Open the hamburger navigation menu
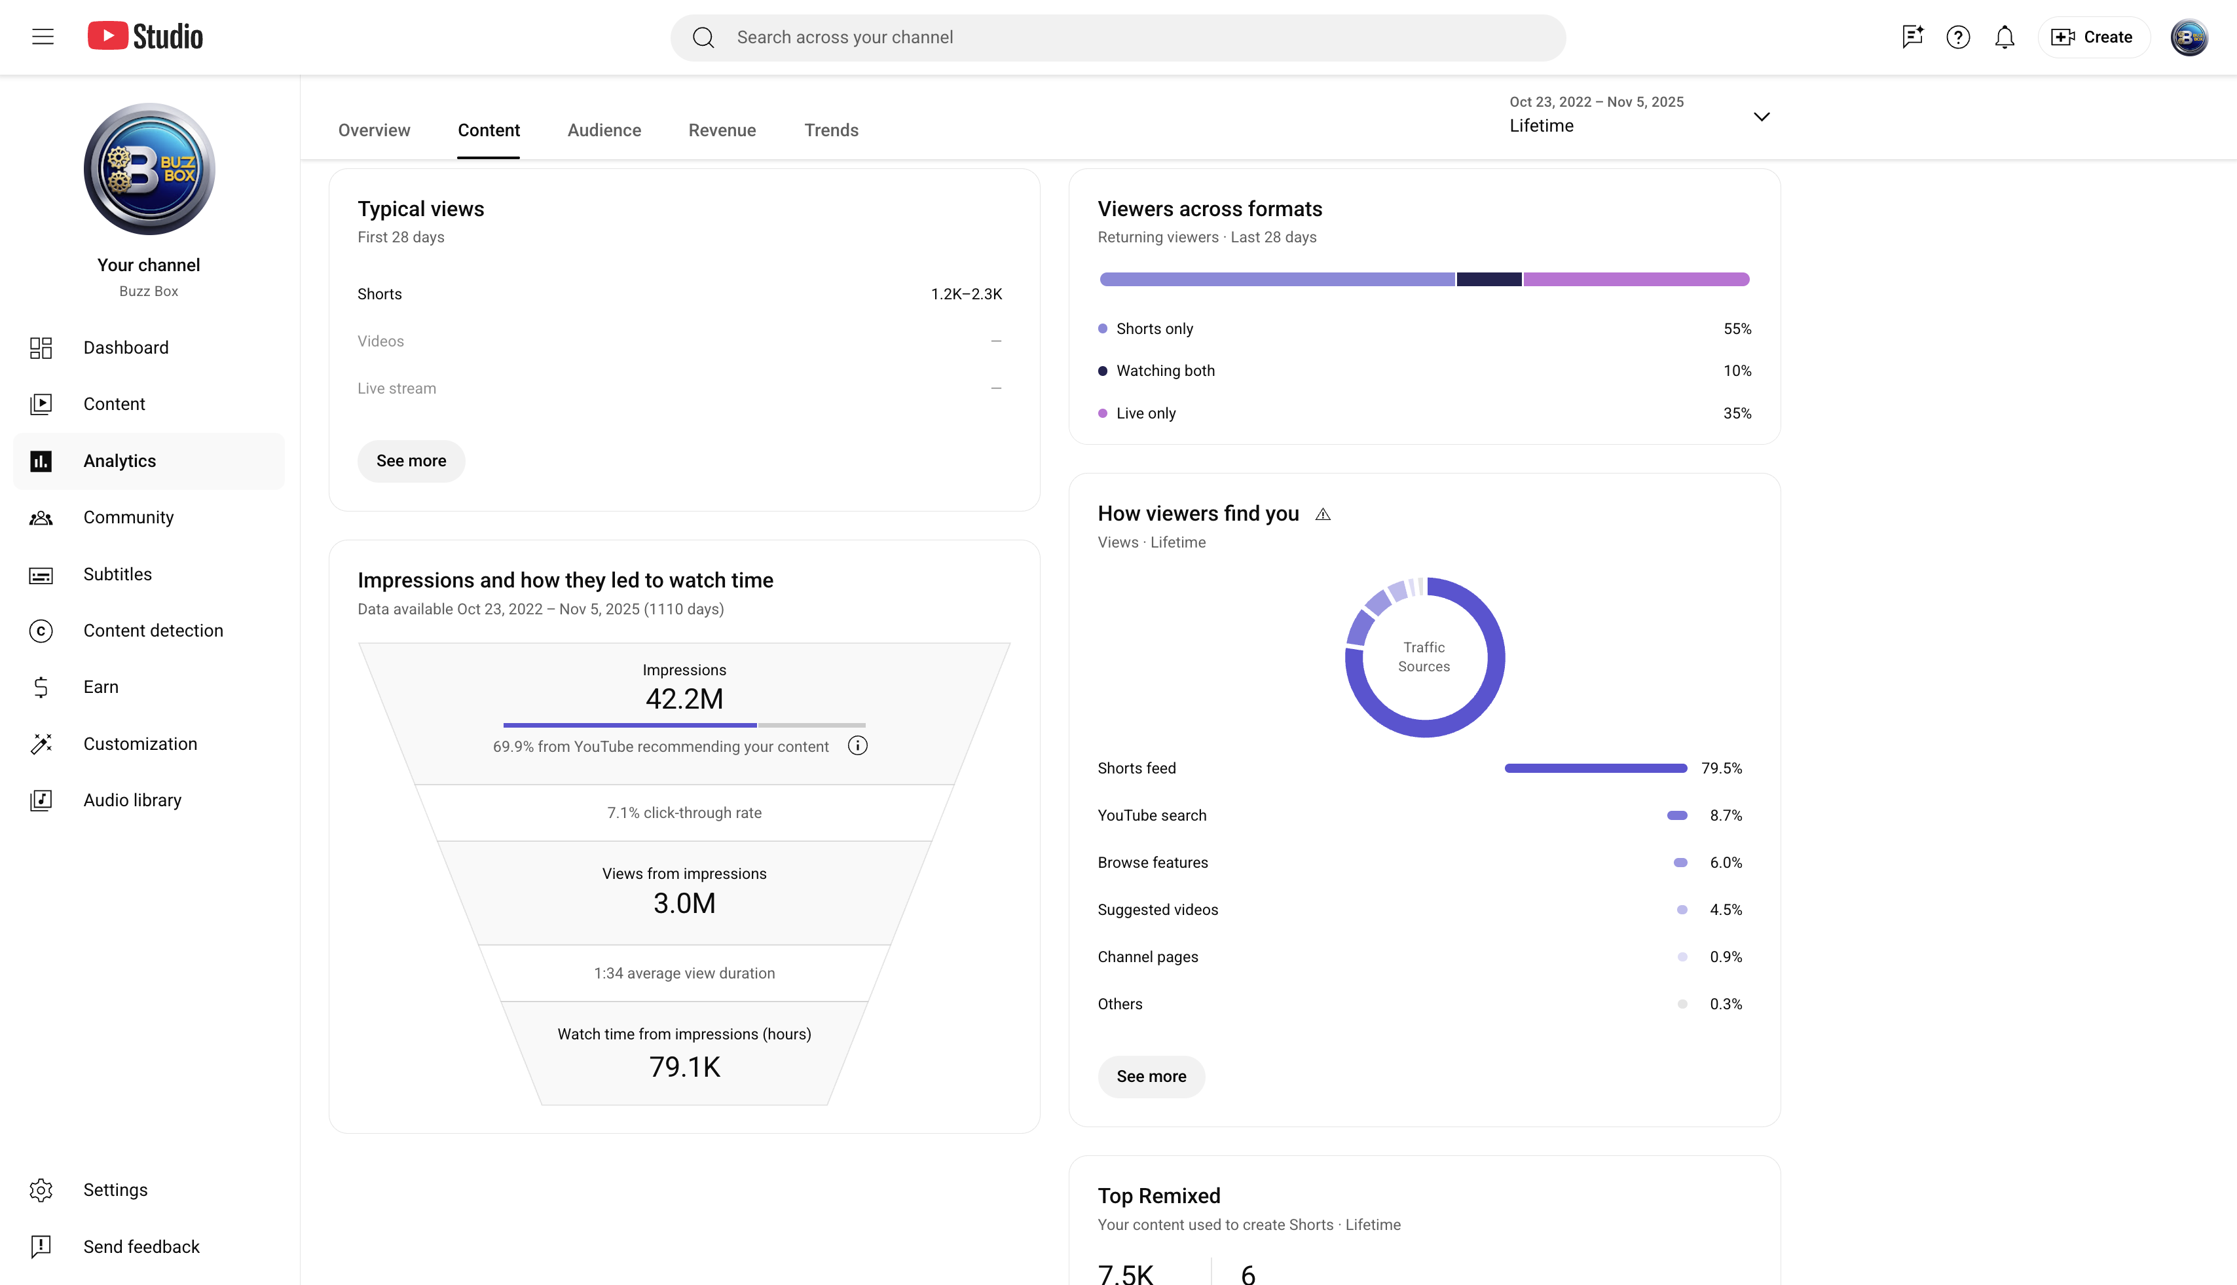This screenshot has height=1285, width=2237. pyautogui.click(x=43, y=37)
